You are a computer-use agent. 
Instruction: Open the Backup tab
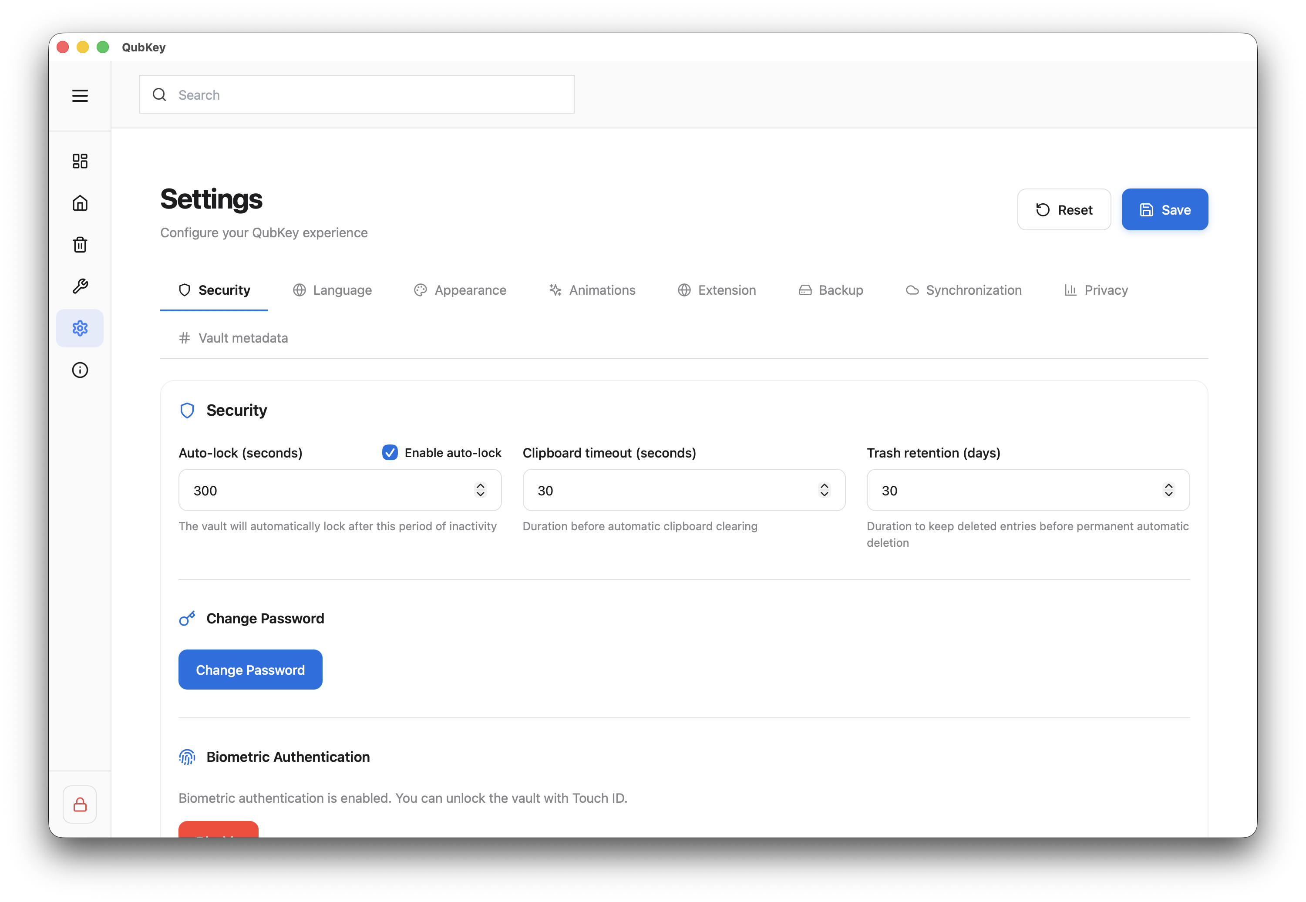[831, 290]
